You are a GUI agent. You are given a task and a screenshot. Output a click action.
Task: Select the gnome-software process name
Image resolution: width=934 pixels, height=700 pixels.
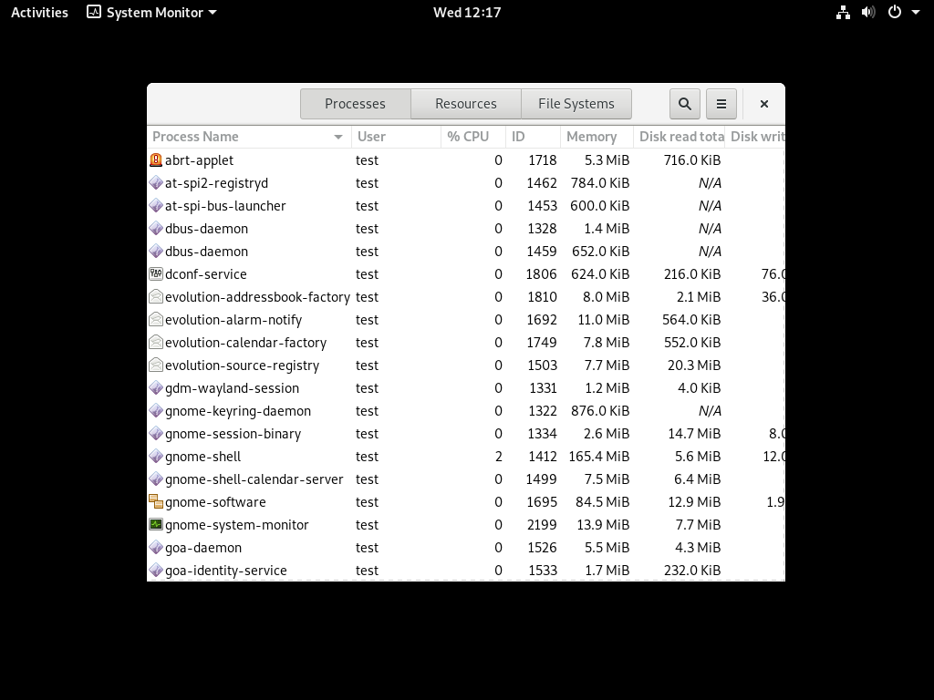215,502
